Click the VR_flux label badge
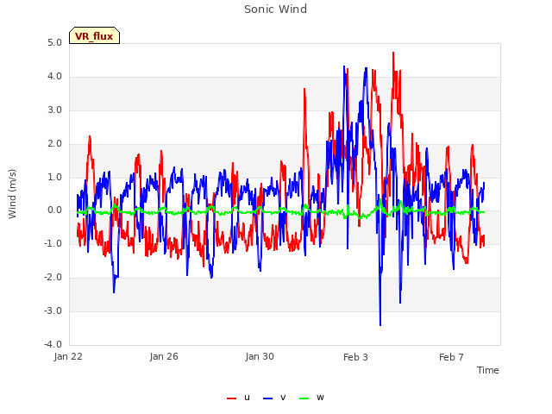This screenshot has width=552, height=414. click(x=94, y=35)
